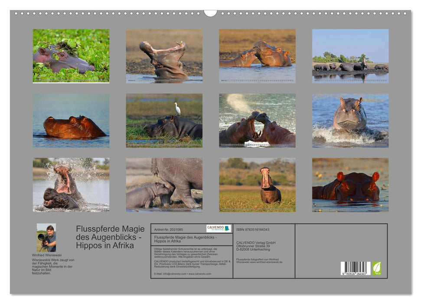
Task: Click the green eco leaf icon
Action: [377, 268]
